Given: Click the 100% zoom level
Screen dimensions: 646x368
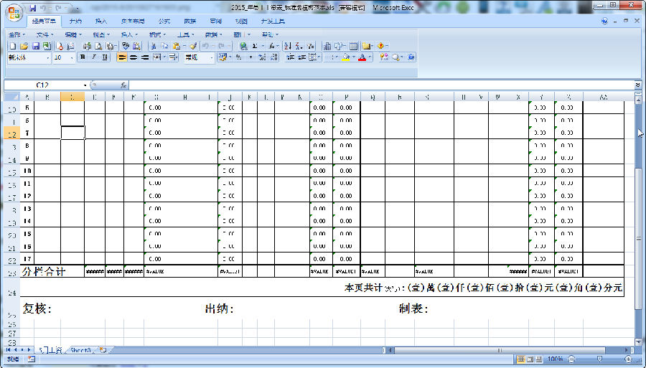Looking at the screenshot, I should (x=556, y=359).
